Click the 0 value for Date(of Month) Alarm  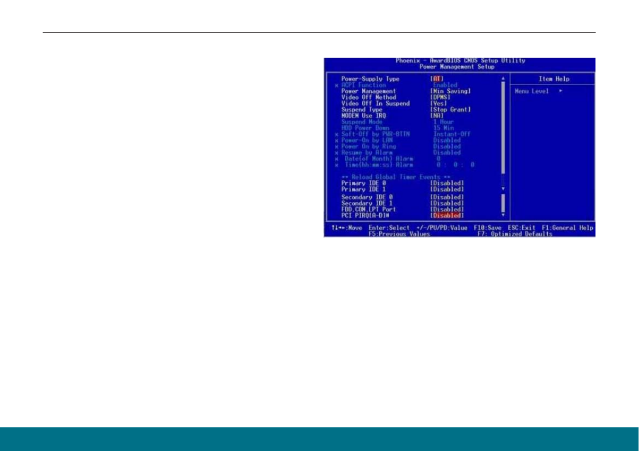point(438,159)
